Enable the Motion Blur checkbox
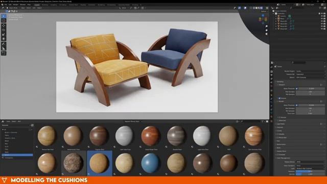327x184 pixels. (x=278, y=137)
